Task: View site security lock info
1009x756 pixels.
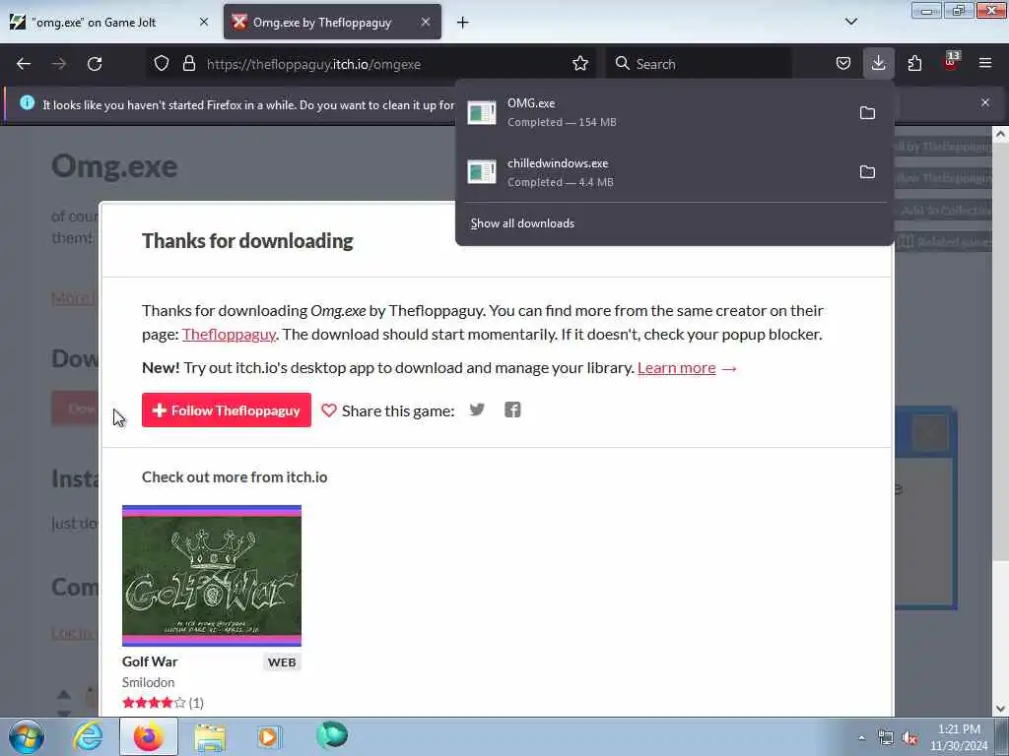Action: (x=188, y=64)
